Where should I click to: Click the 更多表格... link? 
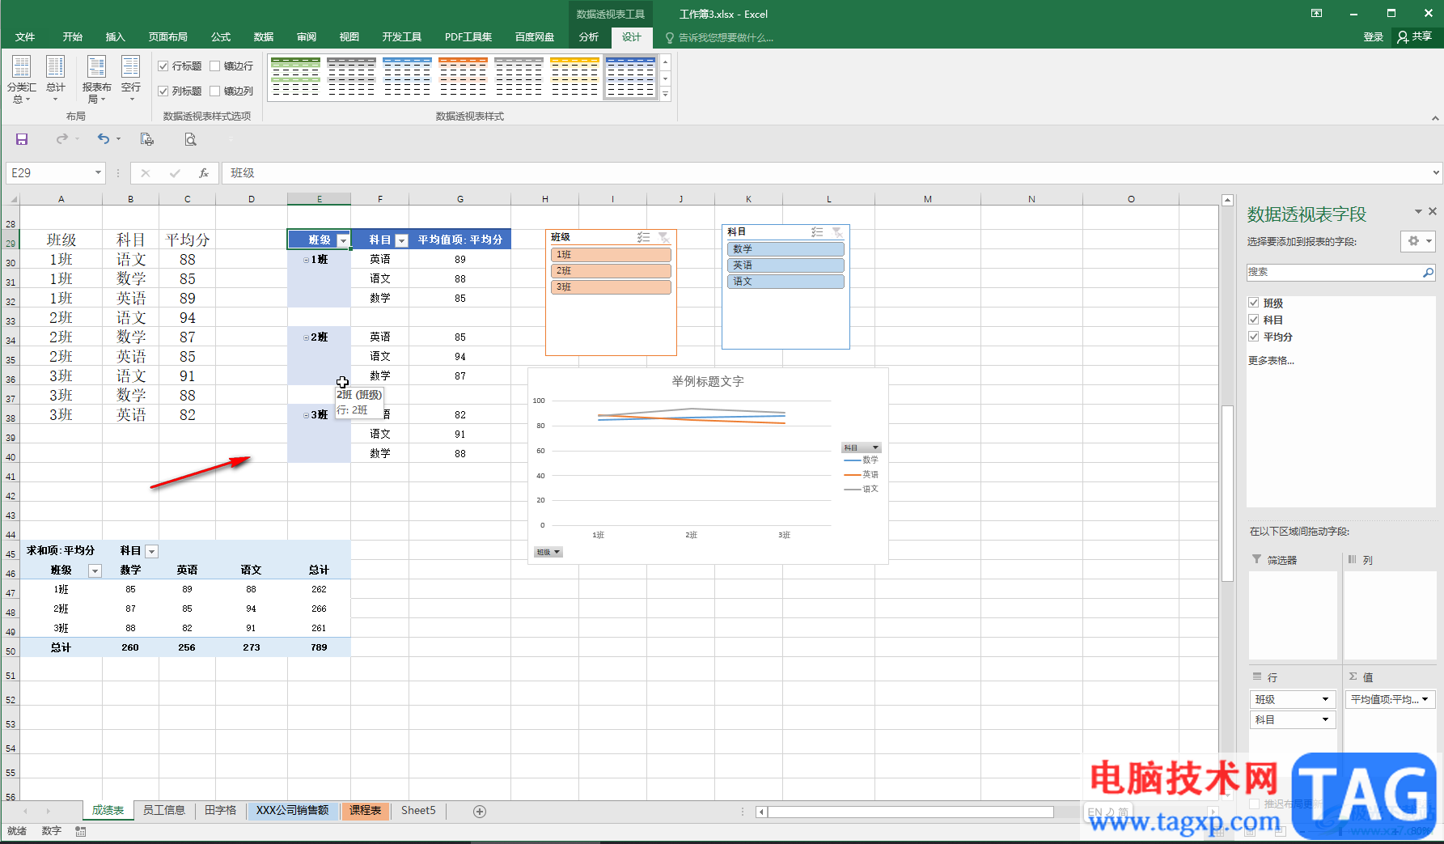(1271, 361)
